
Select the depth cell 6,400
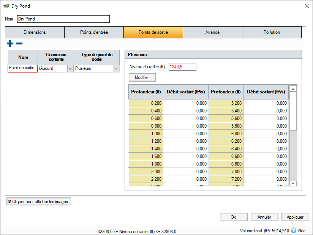tap(226, 148)
